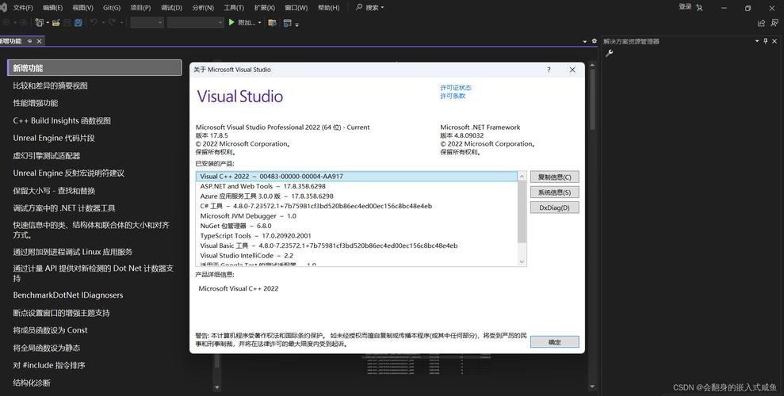This screenshot has height=396, width=784.
Task: Select the ASP.NET and Web Tools row
Action: [x=357, y=186]
